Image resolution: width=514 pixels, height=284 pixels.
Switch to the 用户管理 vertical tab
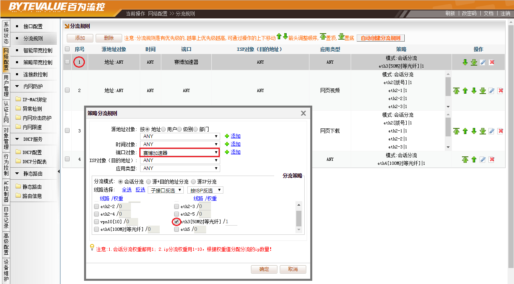(x=6, y=85)
